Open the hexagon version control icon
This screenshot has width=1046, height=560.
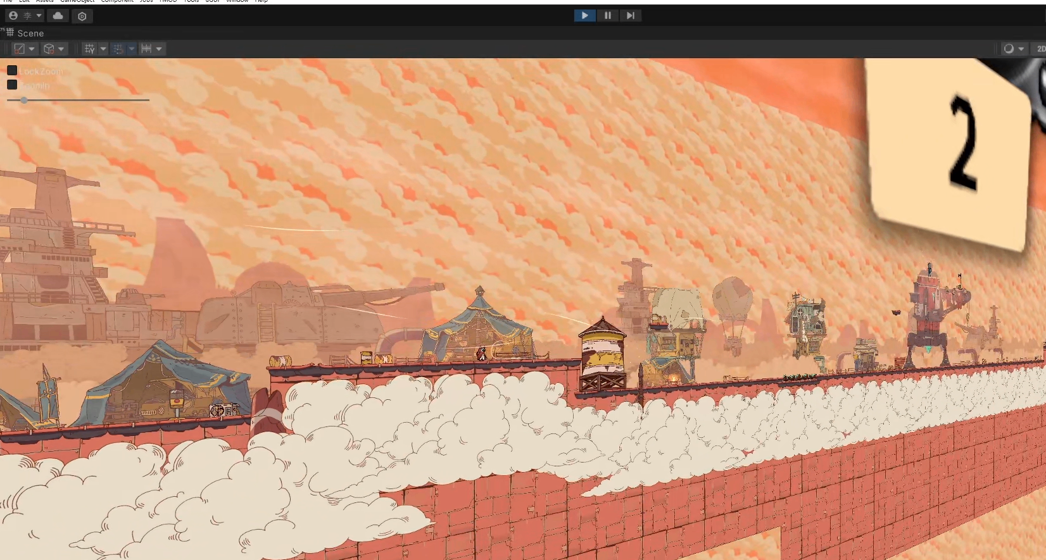(x=82, y=16)
